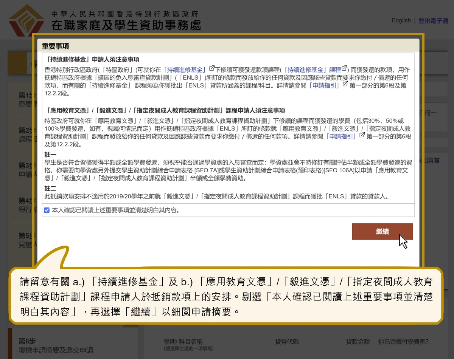Click the 在職家庭及學生資助事務處 title

pyautogui.click(x=126, y=25)
